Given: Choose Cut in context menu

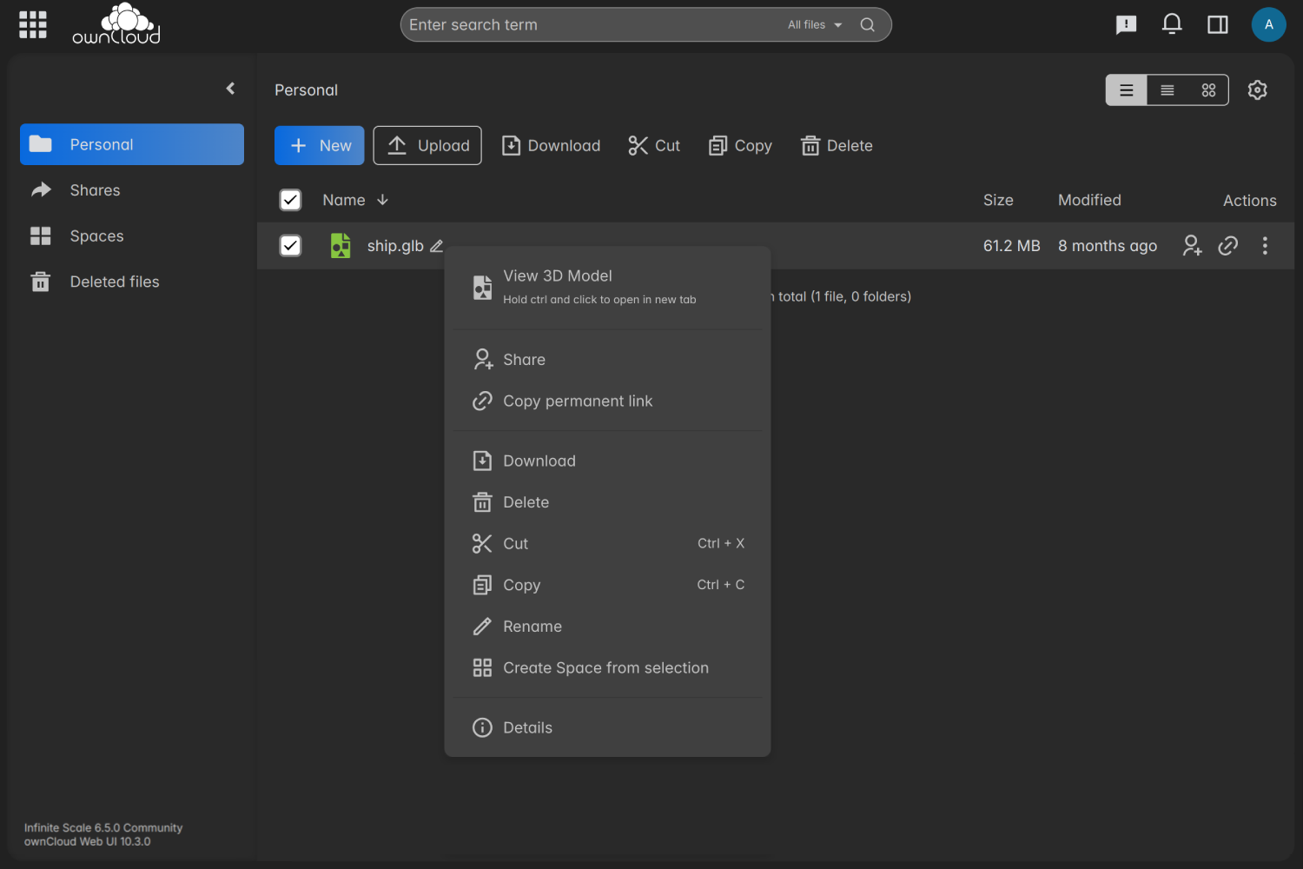Looking at the screenshot, I should tap(607, 543).
